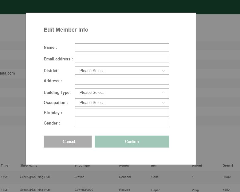Click the Gender input box
The width and height of the screenshot is (240, 192).
click(122, 123)
